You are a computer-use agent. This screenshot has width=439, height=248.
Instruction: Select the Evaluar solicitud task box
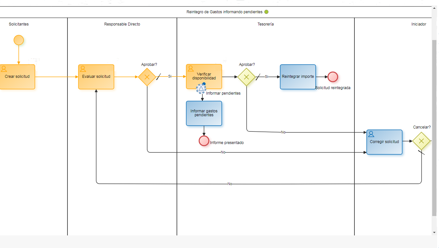coord(96,77)
